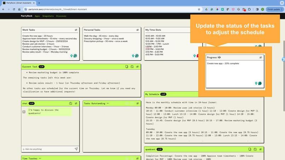Viewport: 285px width, 160px height.
Task: Open the Snapshots menu item
Action: 48,16
